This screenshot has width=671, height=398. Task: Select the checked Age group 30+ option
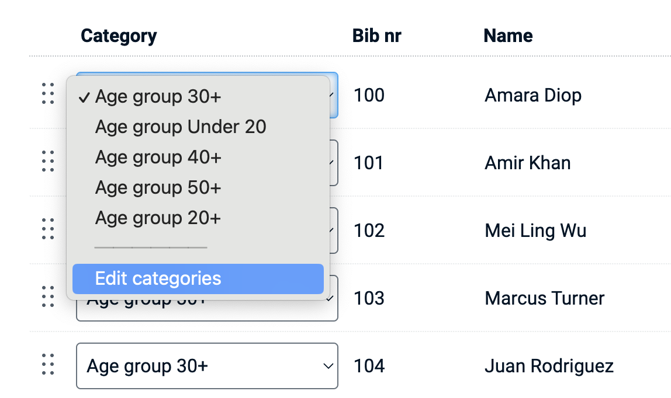[x=158, y=96]
